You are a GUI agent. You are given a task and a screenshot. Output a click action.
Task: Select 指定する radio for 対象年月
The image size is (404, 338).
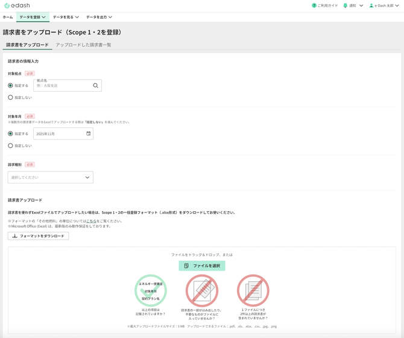click(x=10, y=133)
